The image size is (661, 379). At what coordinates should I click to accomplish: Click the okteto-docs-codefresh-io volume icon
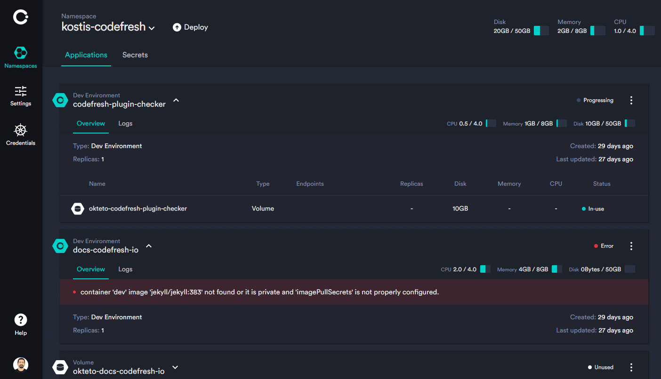60,367
